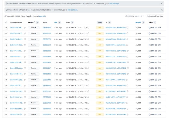This screenshot has height=118, width=169.
Task: Open the To column filter
Action: click(110, 22)
